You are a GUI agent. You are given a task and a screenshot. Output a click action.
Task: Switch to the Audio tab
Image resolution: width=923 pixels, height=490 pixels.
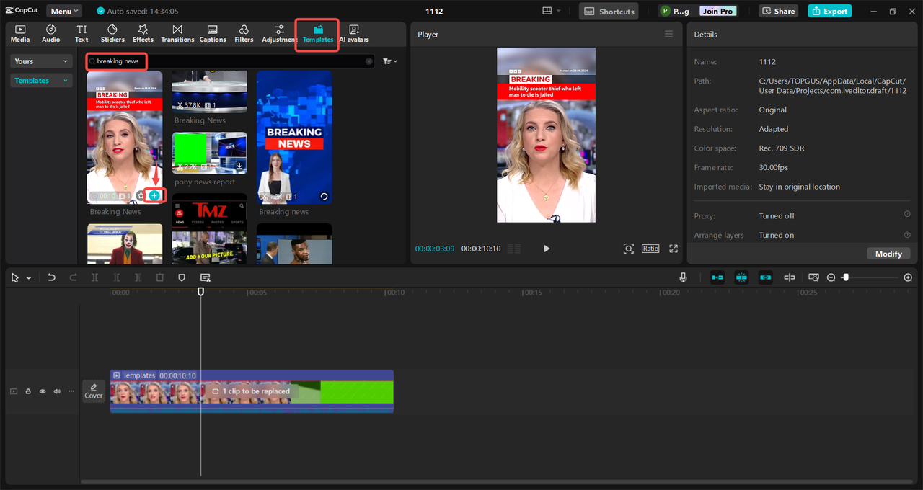(x=51, y=33)
